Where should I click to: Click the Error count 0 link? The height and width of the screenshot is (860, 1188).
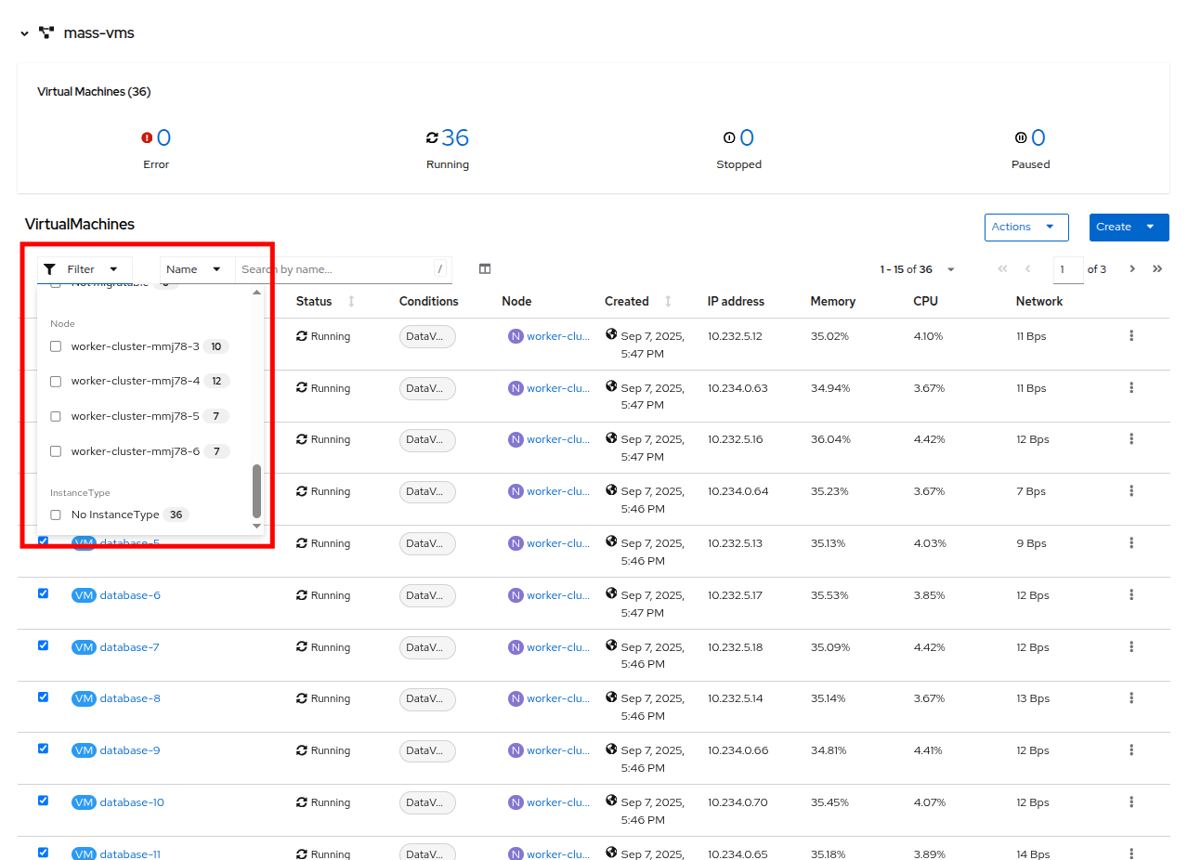coord(163,138)
